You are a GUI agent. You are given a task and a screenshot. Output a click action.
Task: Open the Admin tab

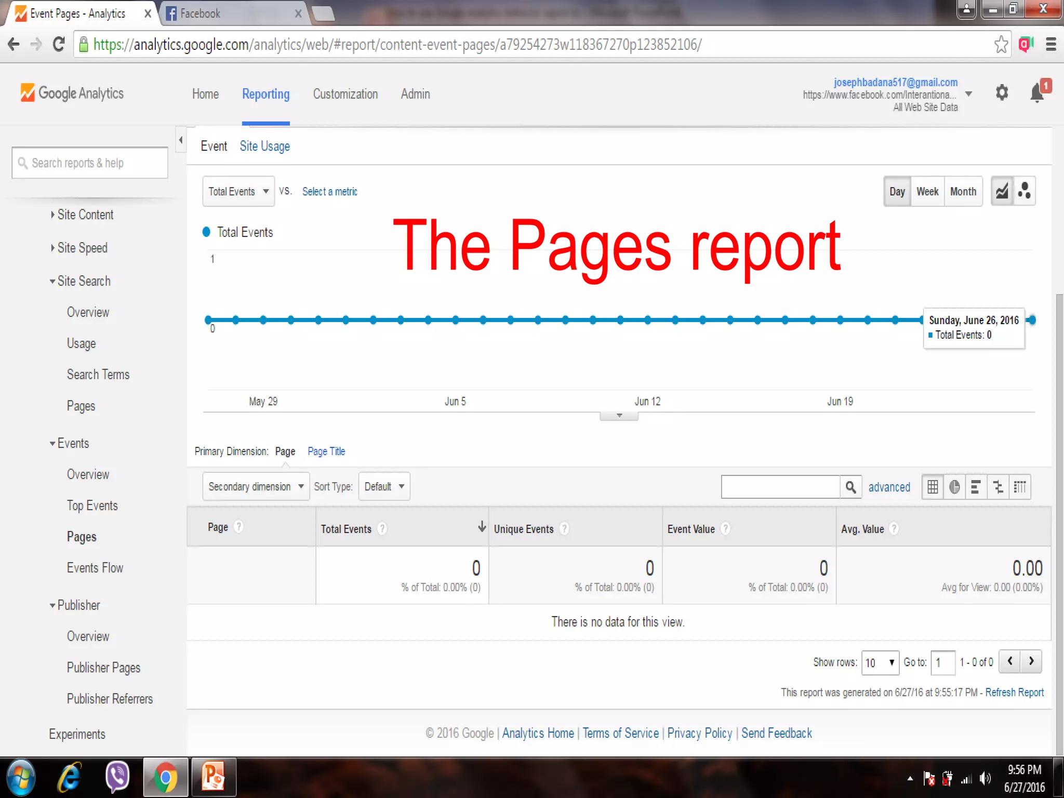tap(415, 94)
